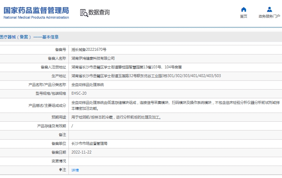Click the production address value ending 403/503
Image resolution: width=282 pixels, height=178 pixels.
pos(146,76)
